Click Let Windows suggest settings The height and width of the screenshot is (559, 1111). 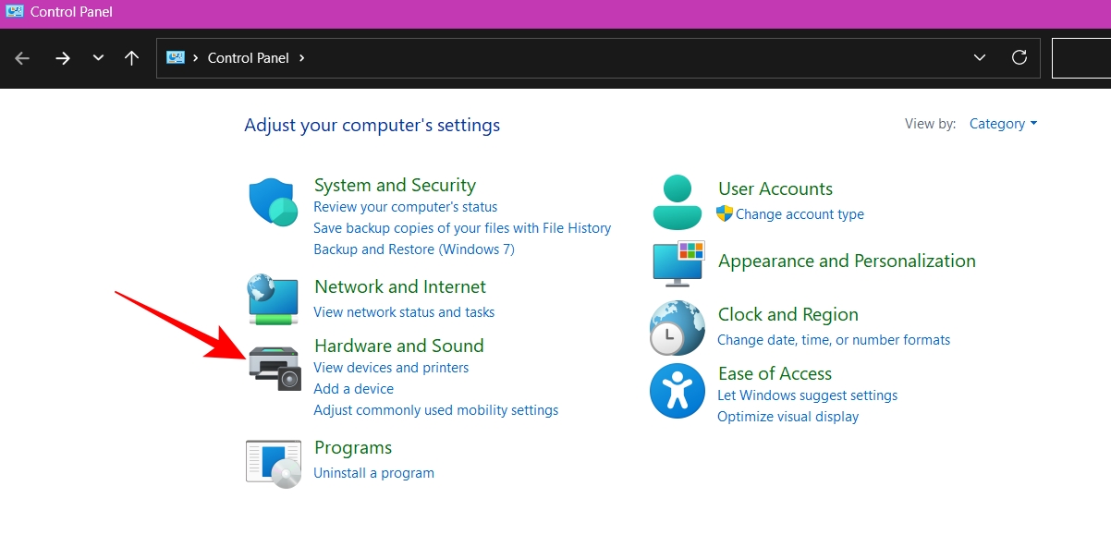[808, 395]
